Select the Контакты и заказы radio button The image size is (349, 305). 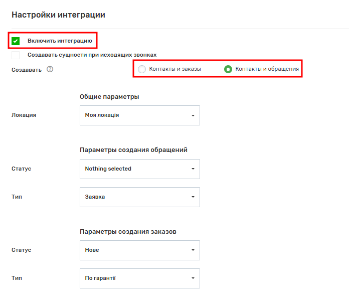click(x=142, y=69)
